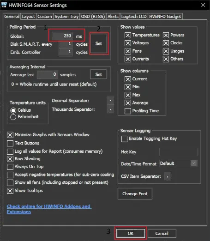The height and width of the screenshot is (241, 210).
Task: Click the Decimal Separator field
Action: [x=110, y=101]
